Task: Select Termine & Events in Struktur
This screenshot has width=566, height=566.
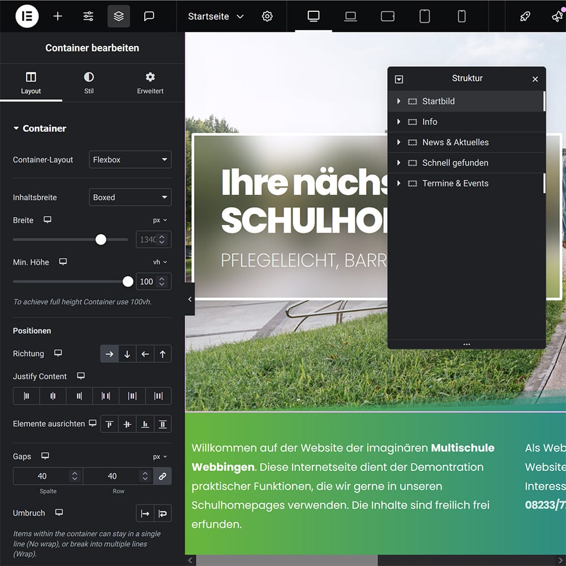Action: click(455, 183)
